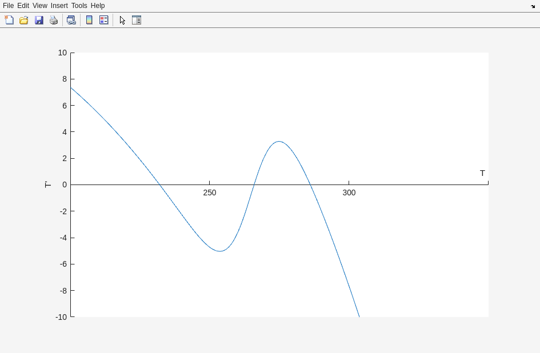Open the File menu
The height and width of the screenshot is (353, 540).
[x=8, y=6]
